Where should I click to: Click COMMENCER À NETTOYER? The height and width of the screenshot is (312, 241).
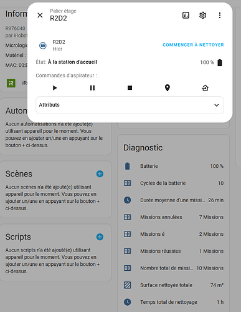pos(193,45)
